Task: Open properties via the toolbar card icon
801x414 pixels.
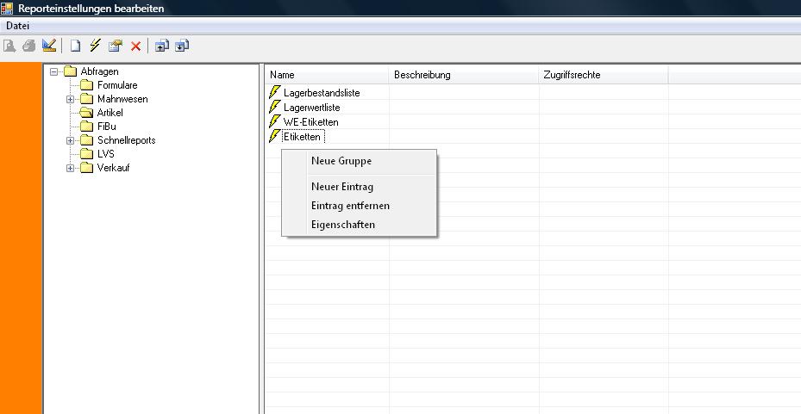Action: pos(116,46)
